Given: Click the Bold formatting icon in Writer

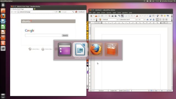Looking at the screenshot, I should (147, 20).
